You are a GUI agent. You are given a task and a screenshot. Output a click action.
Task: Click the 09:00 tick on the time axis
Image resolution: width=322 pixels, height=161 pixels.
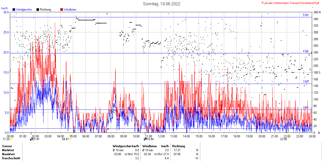[x=124, y=136]
